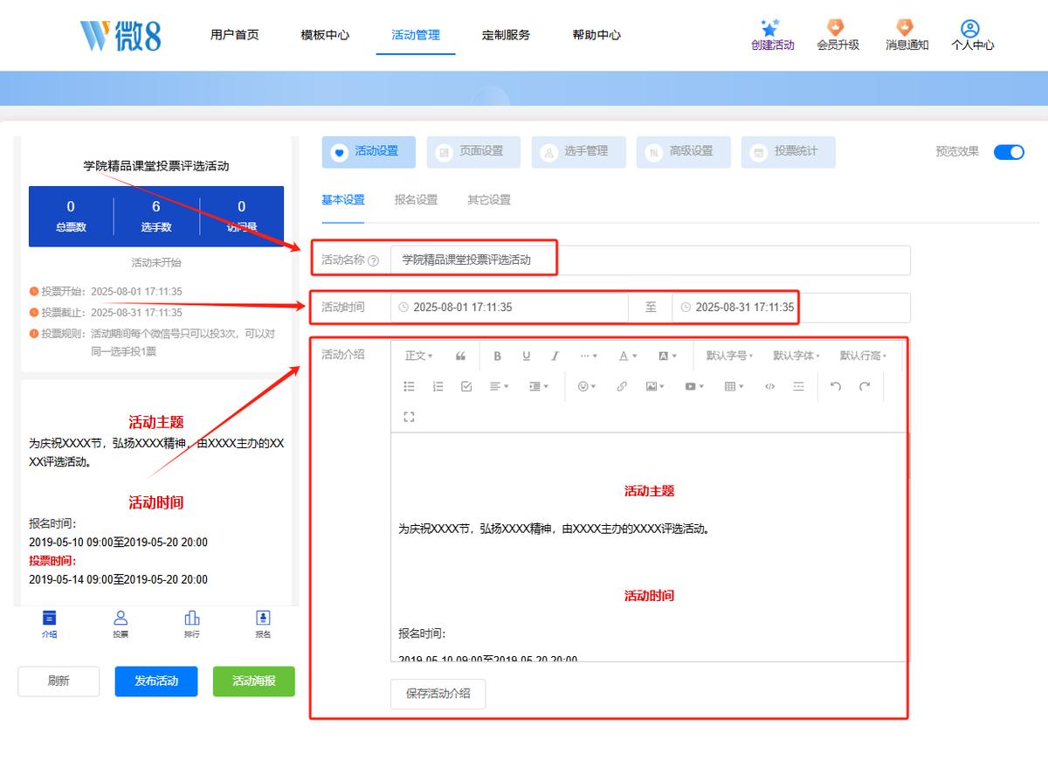Open 会员升级 in the top bar
Viewport: 1048px width, 761px height.
(838, 35)
